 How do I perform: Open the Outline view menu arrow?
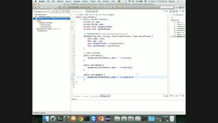172,17
